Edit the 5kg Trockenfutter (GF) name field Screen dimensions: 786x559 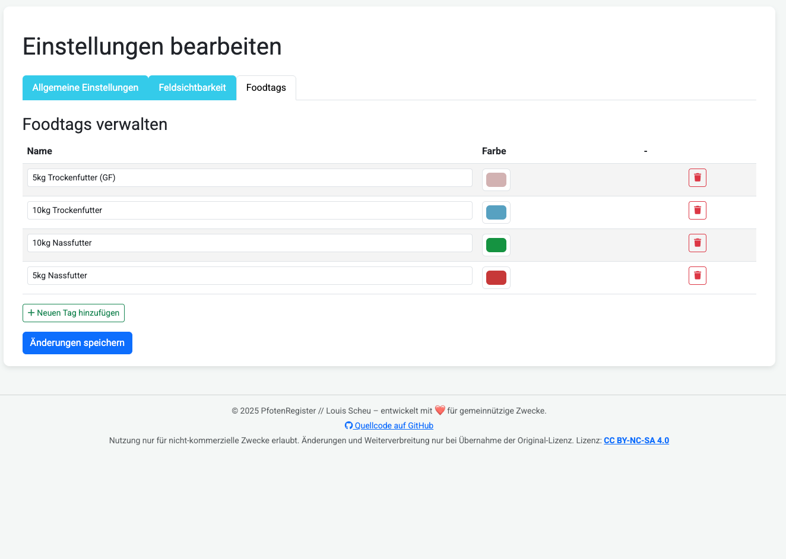[x=250, y=177]
